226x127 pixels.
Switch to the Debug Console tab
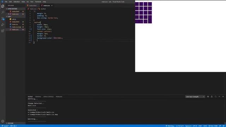(48, 97)
